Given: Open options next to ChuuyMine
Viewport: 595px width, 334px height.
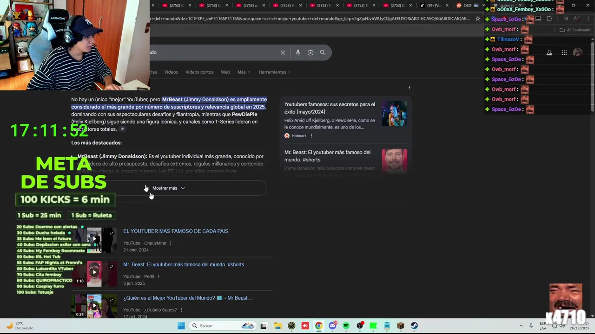Looking at the screenshot, I should tap(171, 243).
